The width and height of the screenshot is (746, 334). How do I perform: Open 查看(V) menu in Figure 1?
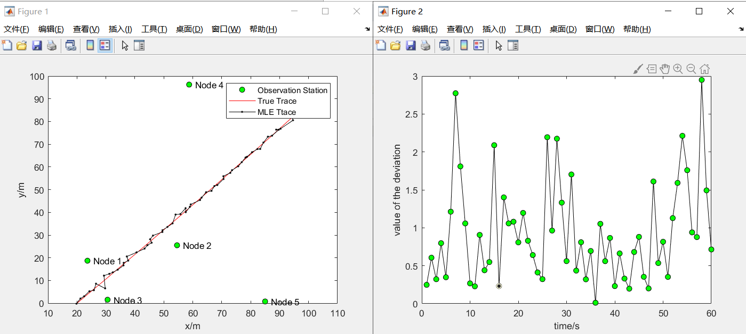tap(86, 29)
